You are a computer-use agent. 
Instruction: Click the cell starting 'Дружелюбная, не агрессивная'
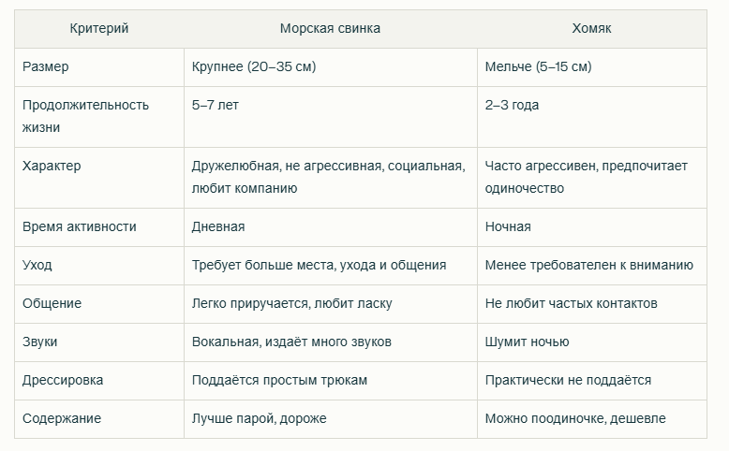click(x=330, y=178)
